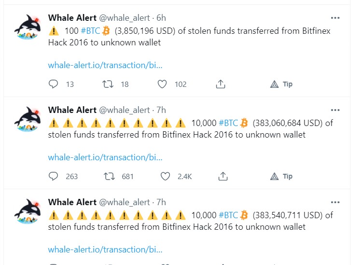Share the 383,060,684 USD tweet
The image size is (364, 265).
(x=223, y=176)
